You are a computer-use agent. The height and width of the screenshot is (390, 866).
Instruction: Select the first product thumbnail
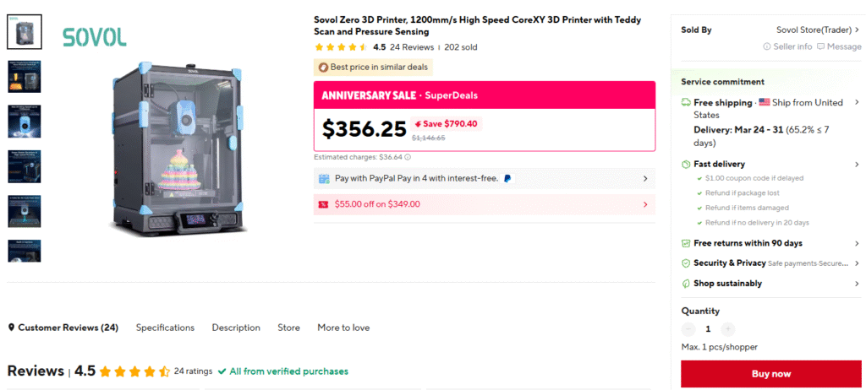(x=24, y=31)
